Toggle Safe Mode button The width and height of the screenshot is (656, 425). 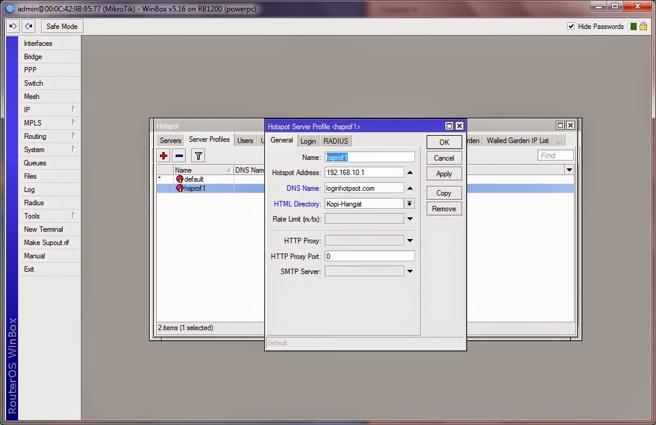tap(62, 27)
